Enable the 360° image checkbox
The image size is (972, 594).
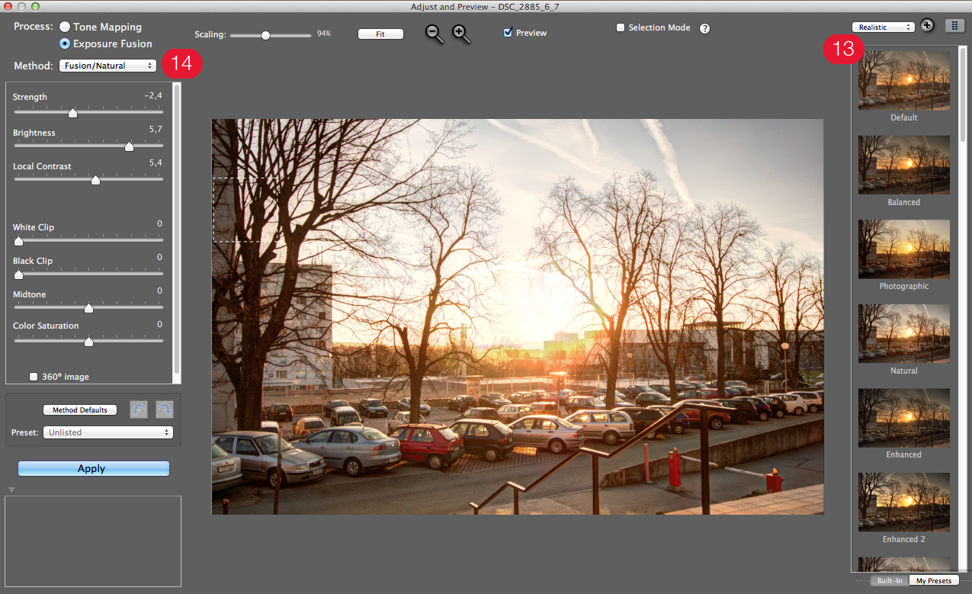[34, 377]
